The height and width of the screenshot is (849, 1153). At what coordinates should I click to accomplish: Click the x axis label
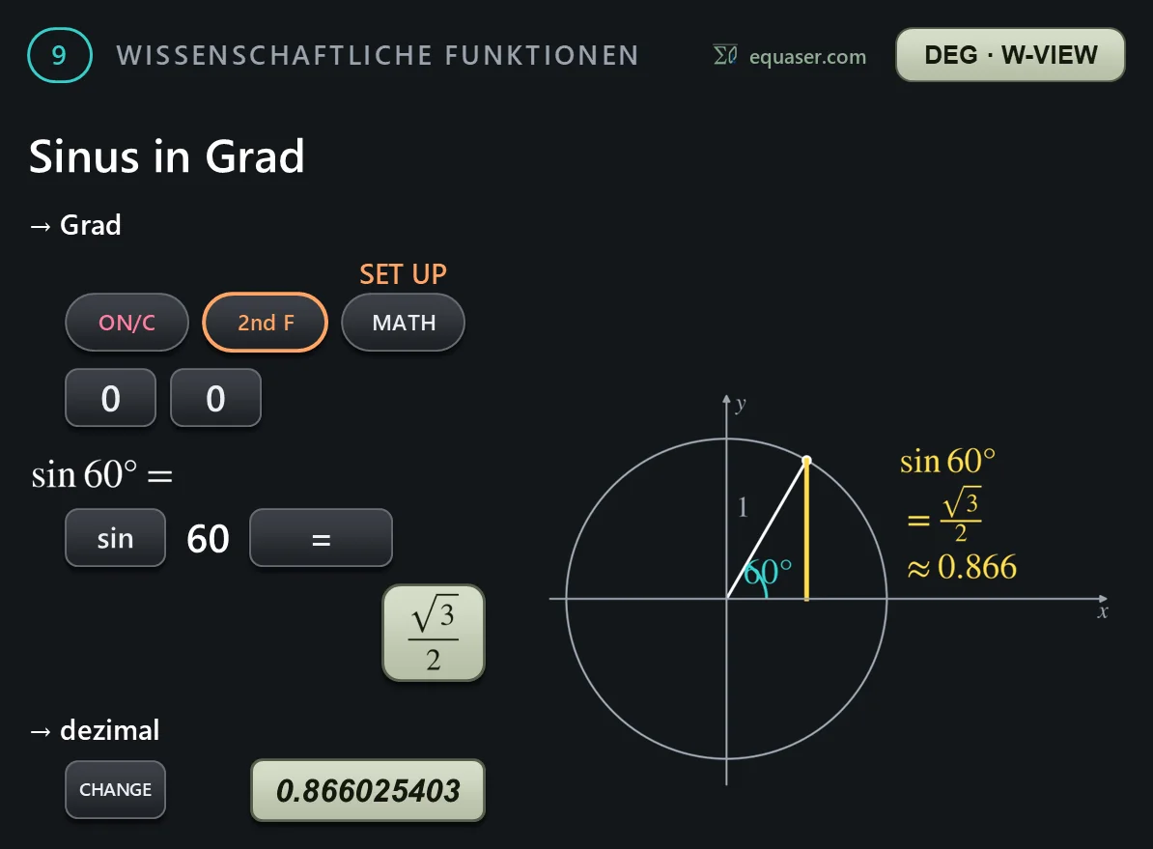(x=1102, y=612)
